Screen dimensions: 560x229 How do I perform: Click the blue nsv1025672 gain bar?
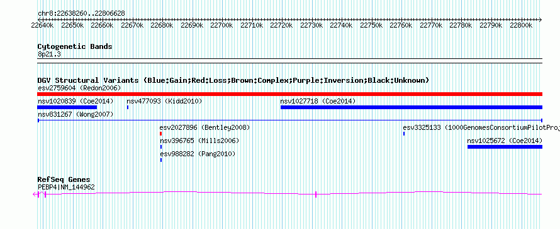[x=505, y=147]
